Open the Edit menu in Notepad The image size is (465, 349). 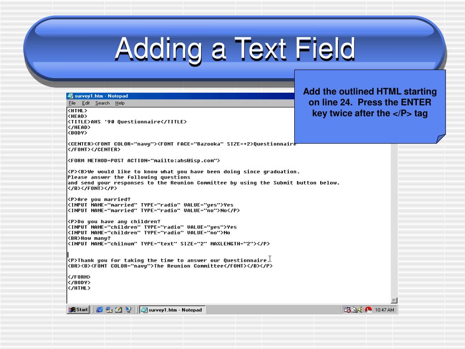coord(86,103)
